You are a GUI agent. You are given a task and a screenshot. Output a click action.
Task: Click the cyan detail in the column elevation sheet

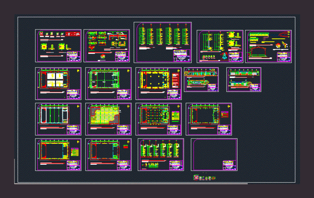[224, 56]
